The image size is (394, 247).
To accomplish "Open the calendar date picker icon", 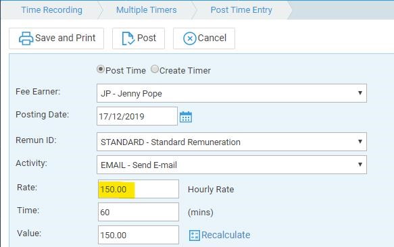I will [186, 117].
